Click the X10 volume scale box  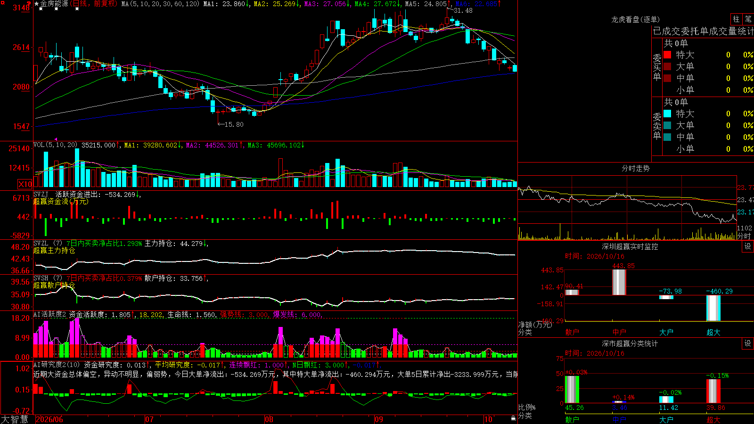click(25, 184)
